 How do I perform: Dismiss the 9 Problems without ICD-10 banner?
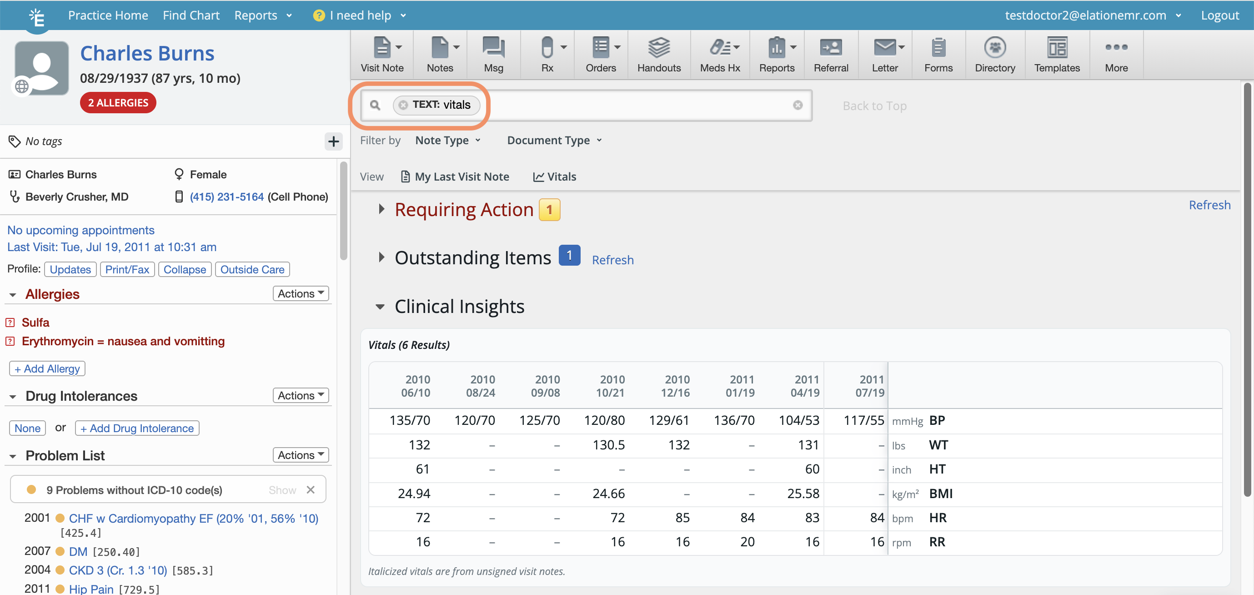311,489
